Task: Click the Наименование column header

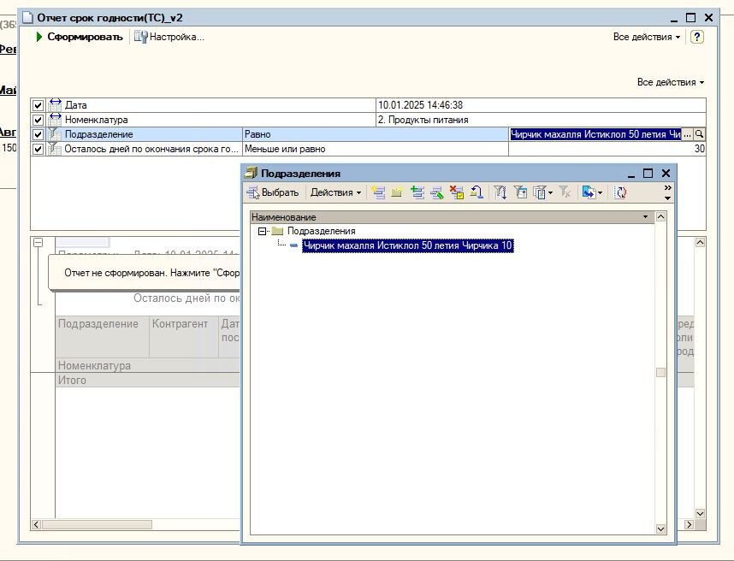Action: [452, 217]
